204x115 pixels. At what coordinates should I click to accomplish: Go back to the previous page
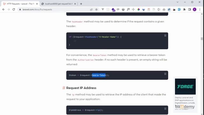click(4, 9)
